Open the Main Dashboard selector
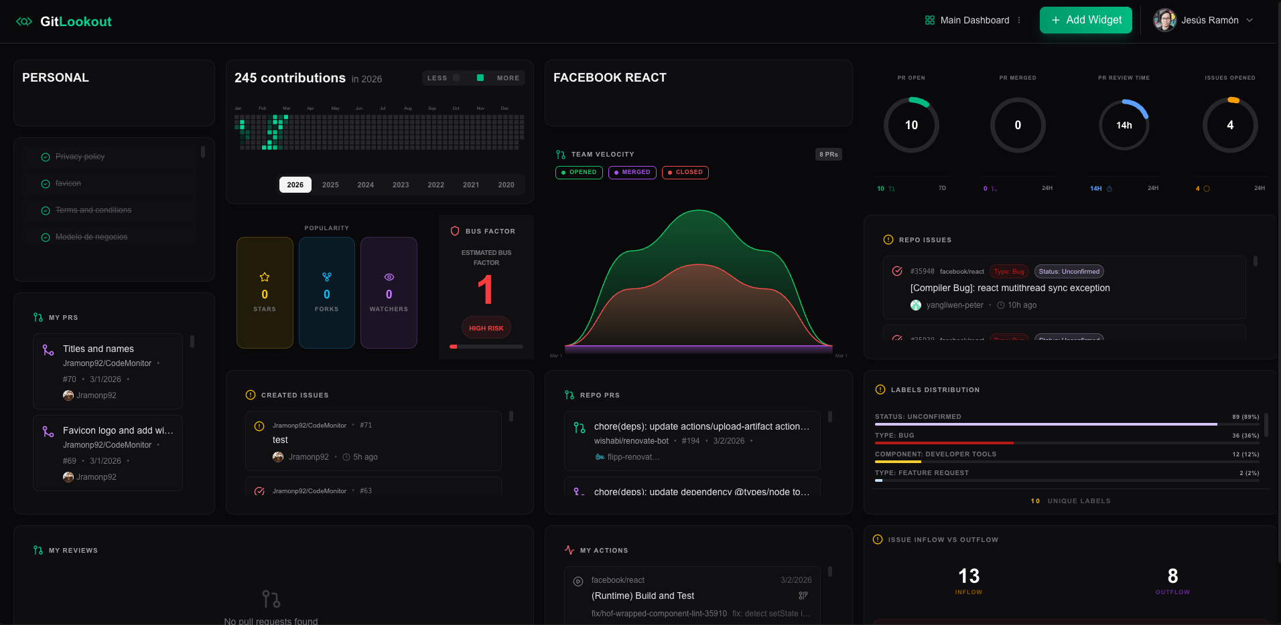The image size is (1281, 625). [967, 20]
